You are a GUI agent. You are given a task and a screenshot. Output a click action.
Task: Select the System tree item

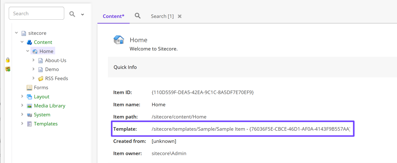42,115
